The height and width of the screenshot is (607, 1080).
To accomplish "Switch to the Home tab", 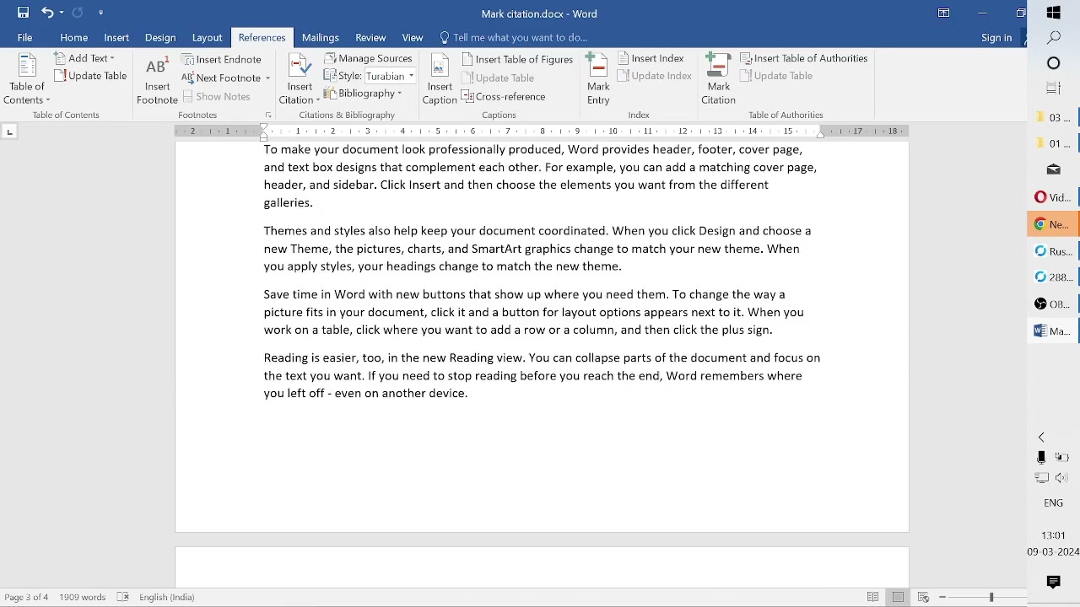I will (x=73, y=38).
